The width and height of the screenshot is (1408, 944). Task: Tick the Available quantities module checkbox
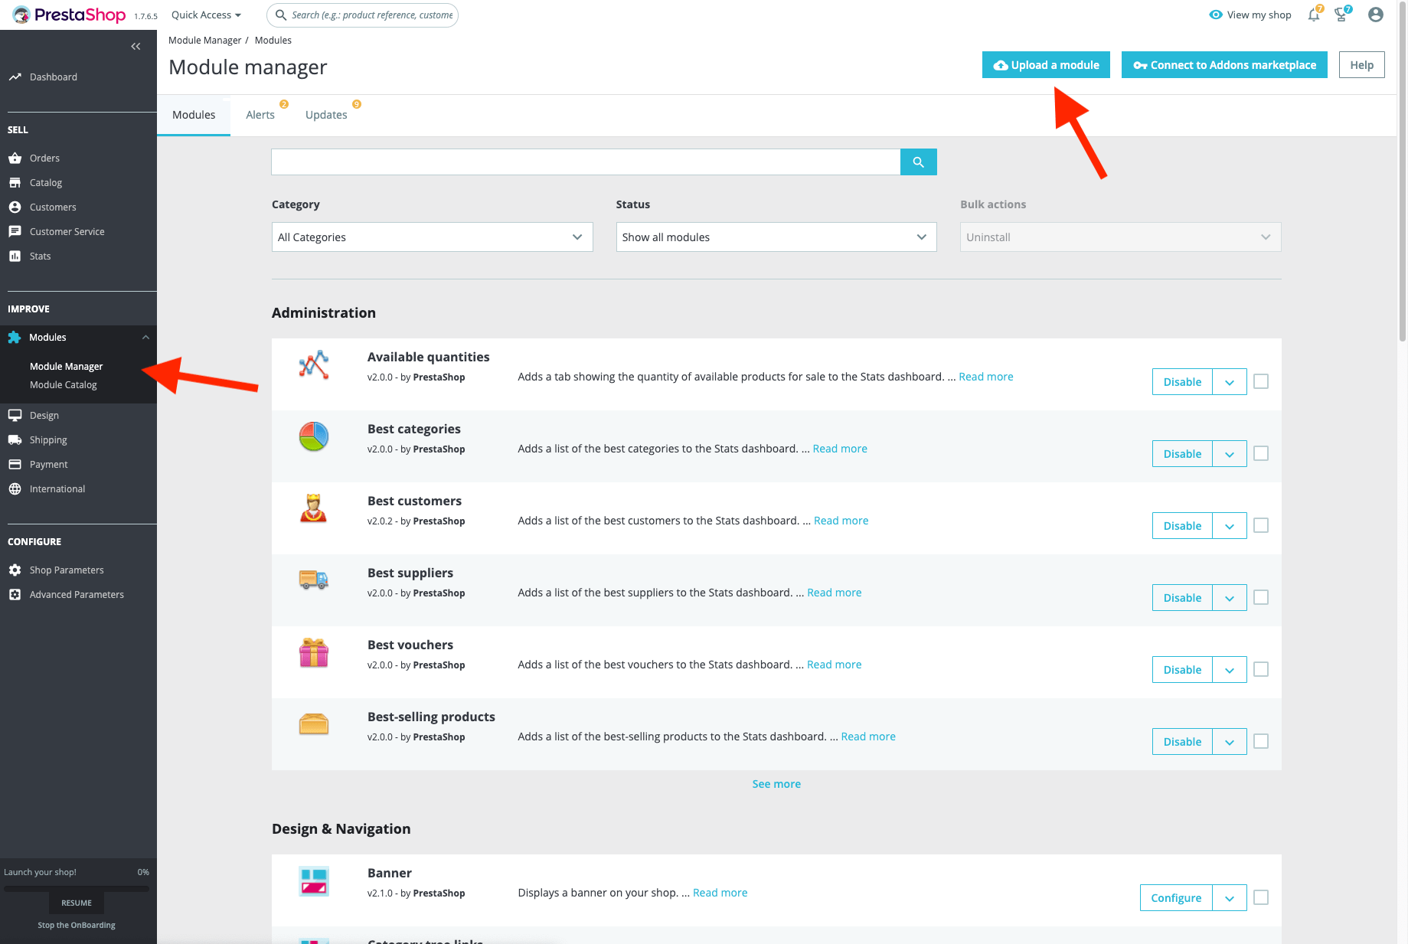click(x=1261, y=381)
